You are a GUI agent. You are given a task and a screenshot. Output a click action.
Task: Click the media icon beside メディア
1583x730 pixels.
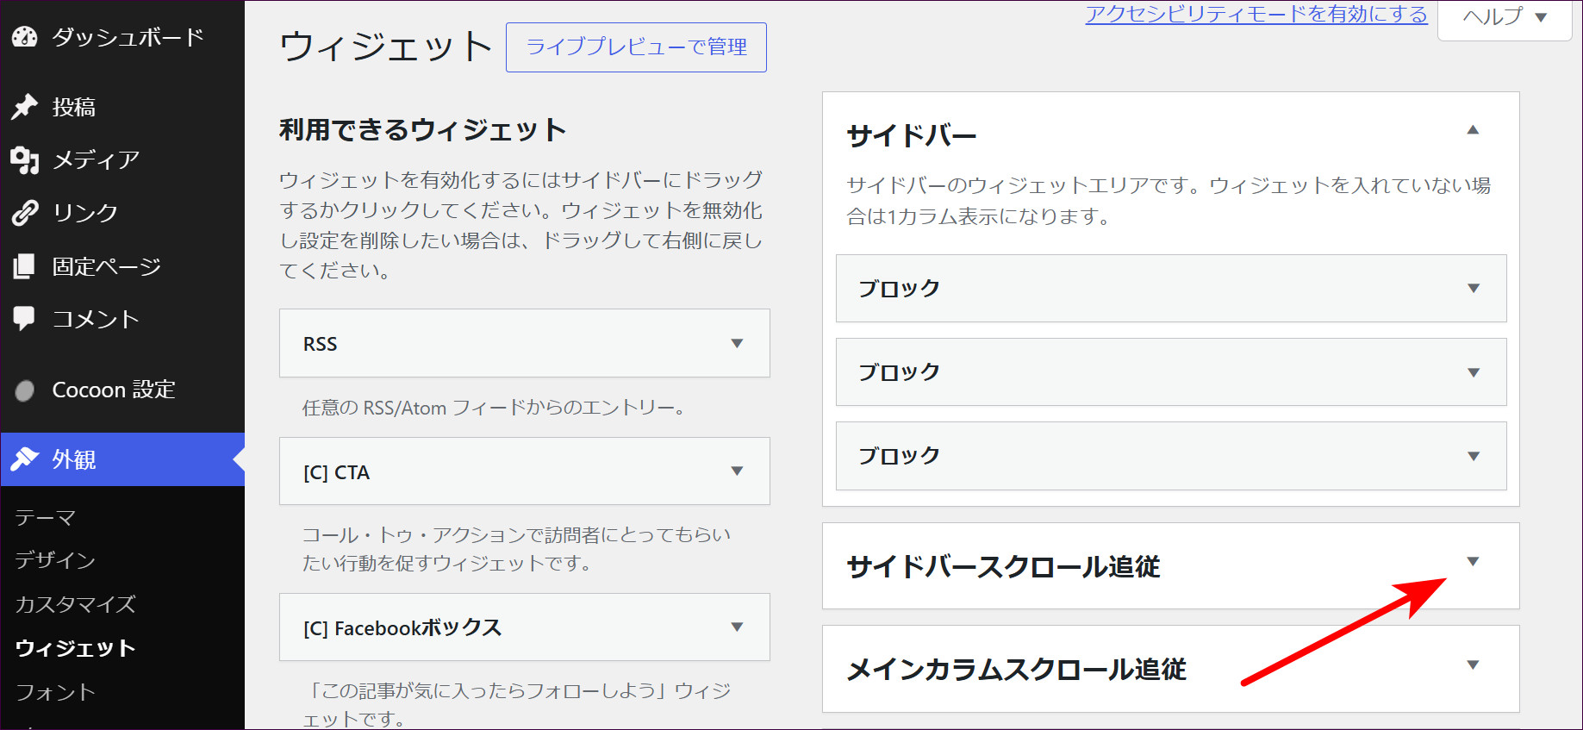pyautogui.click(x=25, y=160)
